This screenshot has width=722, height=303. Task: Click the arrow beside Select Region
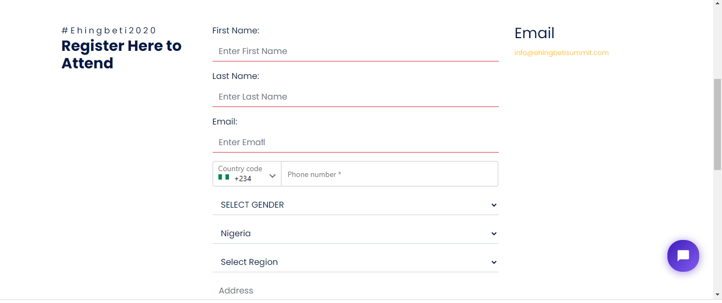[494, 262]
